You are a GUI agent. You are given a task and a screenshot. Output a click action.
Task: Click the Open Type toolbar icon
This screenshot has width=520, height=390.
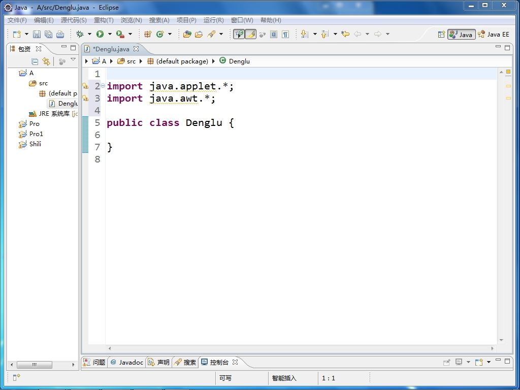coord(187,34)
